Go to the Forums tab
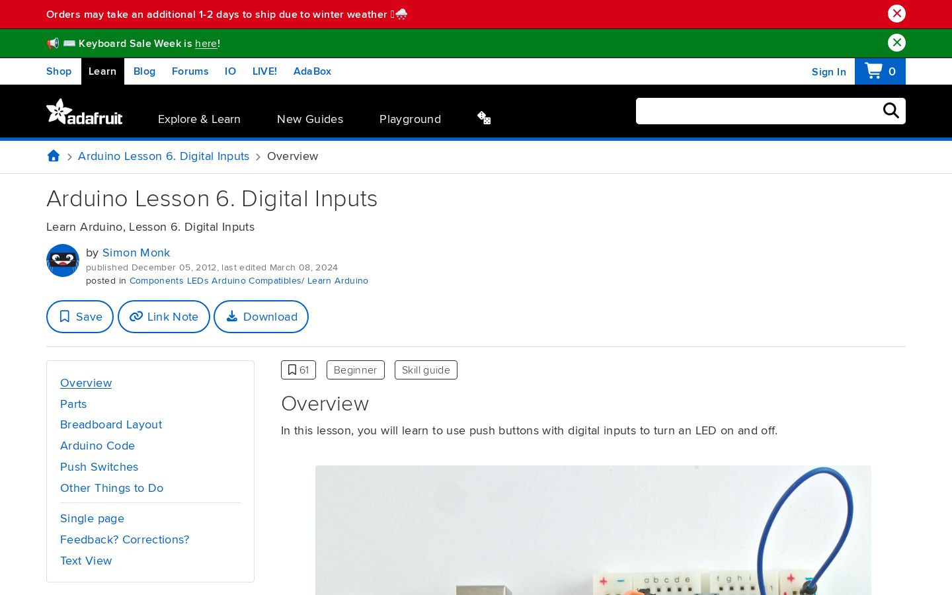Viewport: 952px width, 595px height. click(190, 71)
